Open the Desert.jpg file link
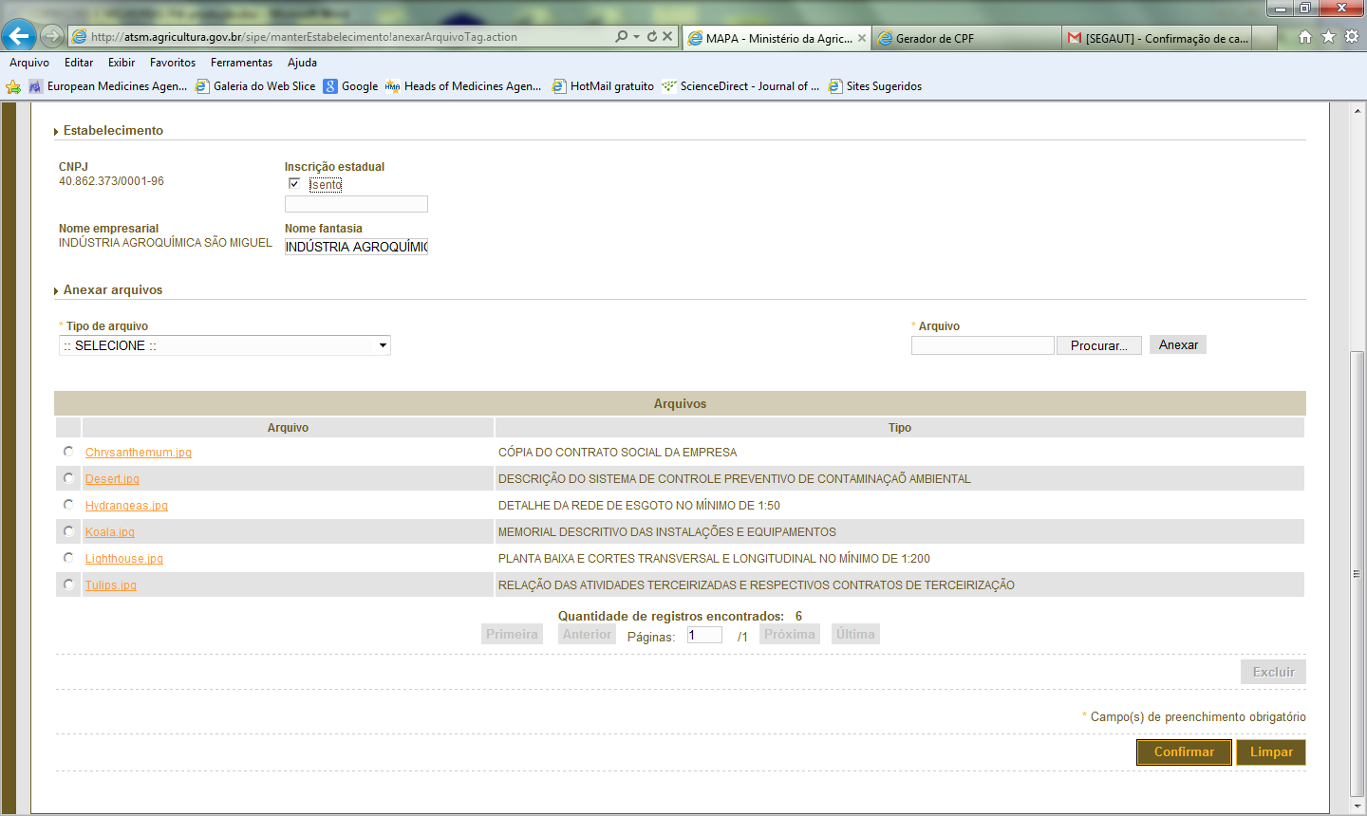Screen dimensions: 1367x816 pos(112,479)
